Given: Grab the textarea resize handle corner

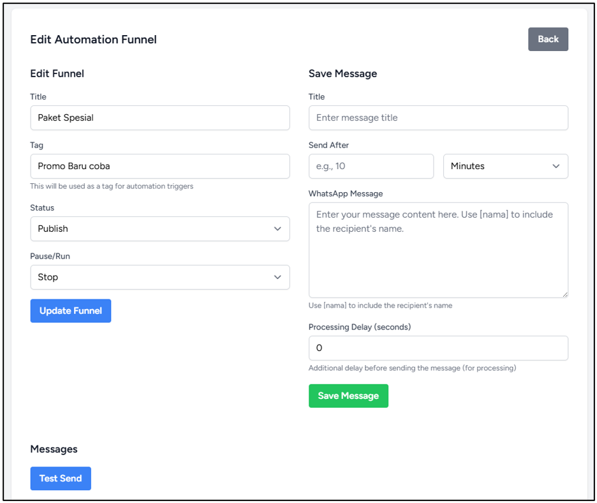Looking at the screenshot, I should tap(565, 294).
